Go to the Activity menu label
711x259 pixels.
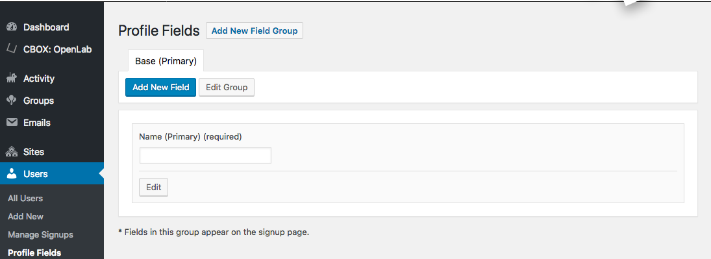[39, 79]
